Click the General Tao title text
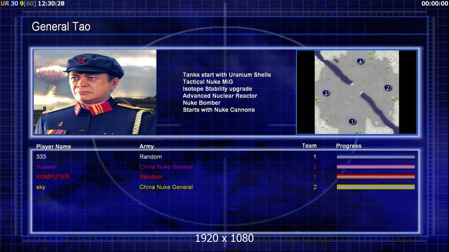 pyautogui.click(x=61, y=26)
